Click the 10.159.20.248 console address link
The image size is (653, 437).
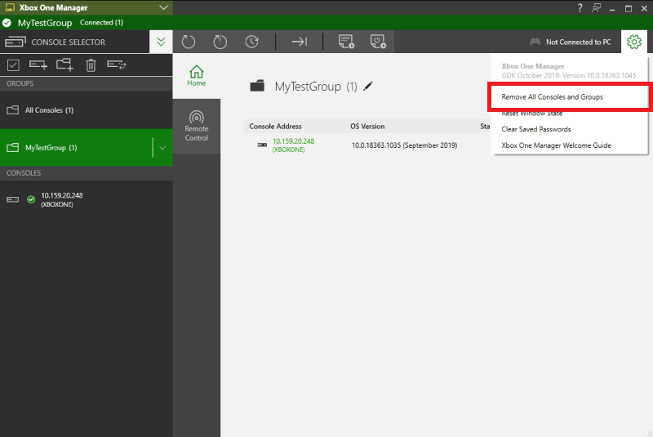tap(293, 145)
